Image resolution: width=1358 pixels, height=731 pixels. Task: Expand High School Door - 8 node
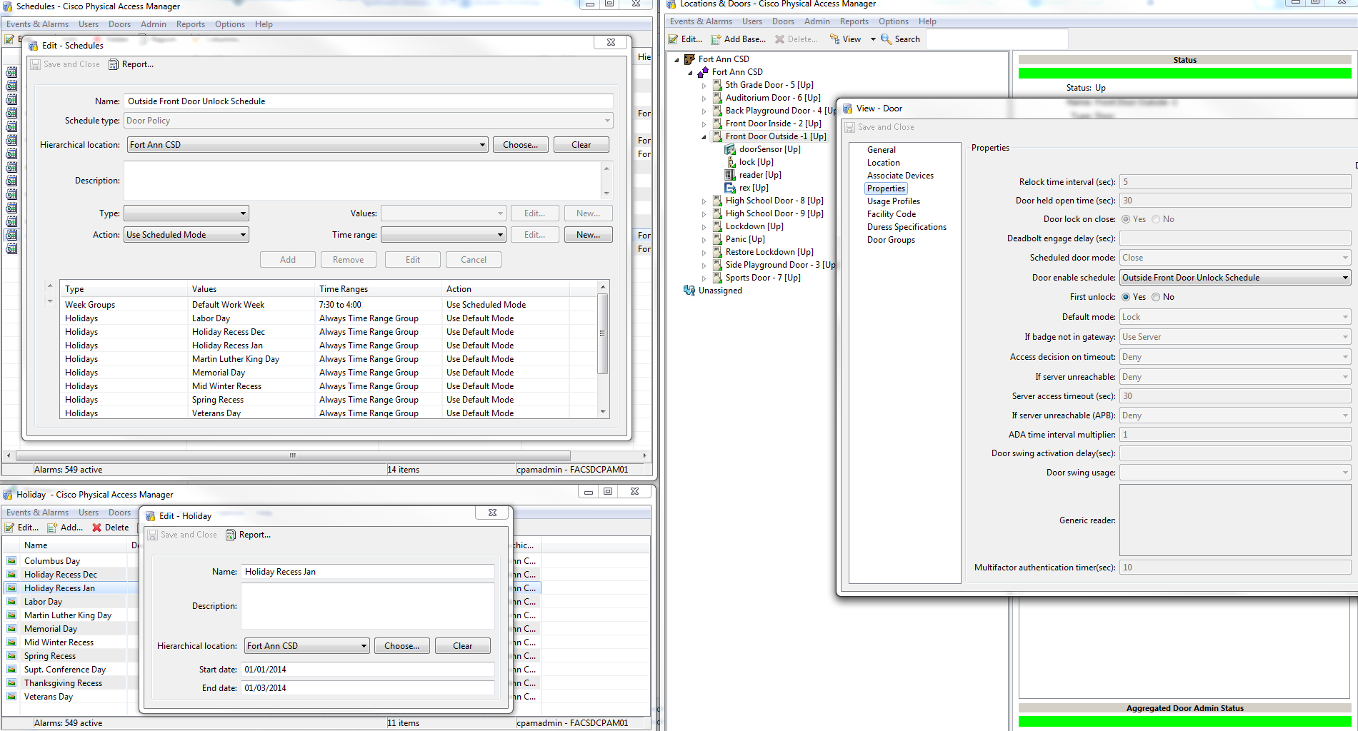tap(704, 201)
